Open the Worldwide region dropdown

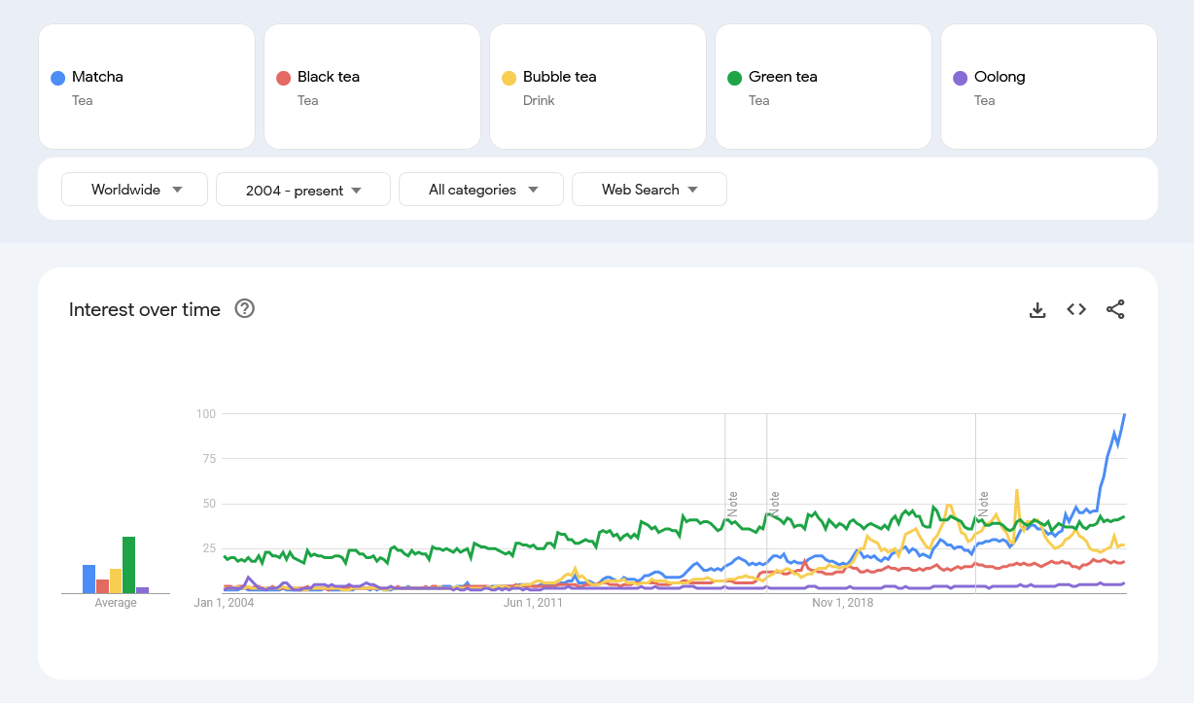point(134,190)
